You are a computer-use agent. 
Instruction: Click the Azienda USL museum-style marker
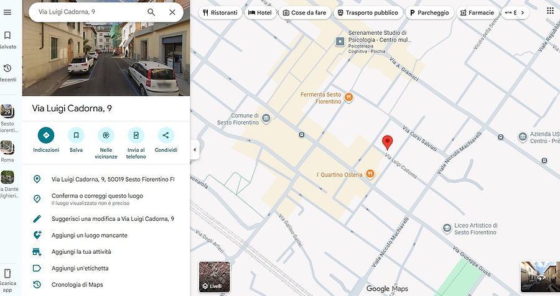click(523, 137)
